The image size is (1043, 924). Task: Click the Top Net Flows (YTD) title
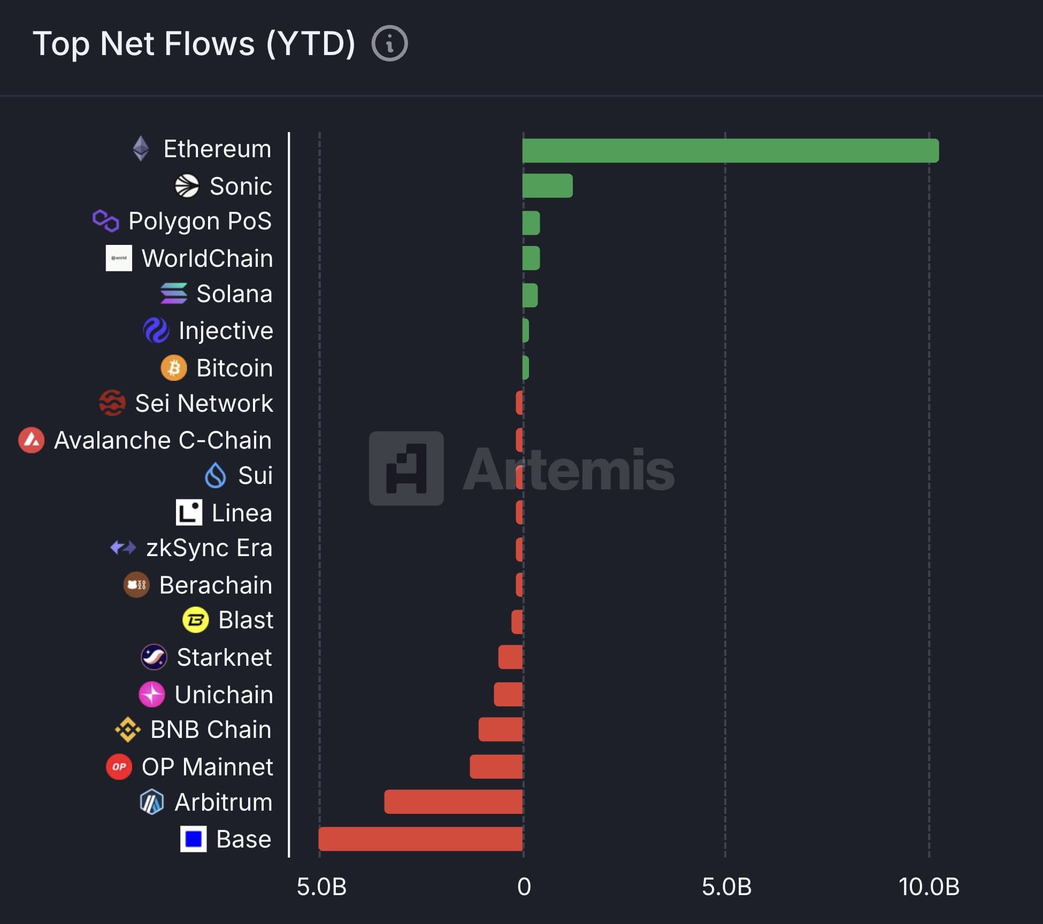coord(194,43)
